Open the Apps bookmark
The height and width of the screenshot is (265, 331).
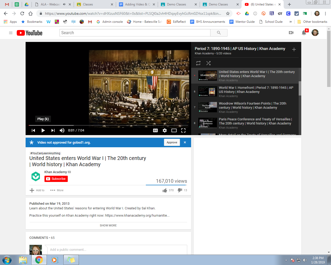(x=10, y=22)
